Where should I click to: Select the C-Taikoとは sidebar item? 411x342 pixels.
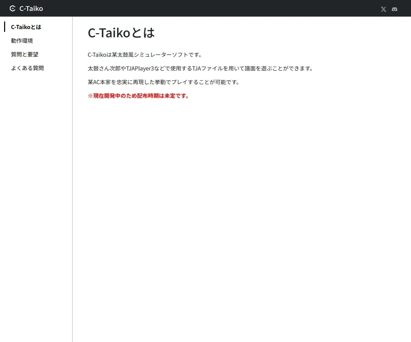[26, 27]
